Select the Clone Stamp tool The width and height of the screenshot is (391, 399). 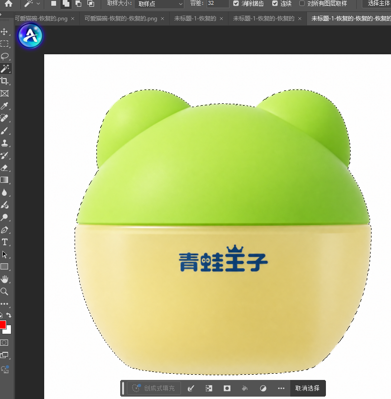tap(4, 143)
